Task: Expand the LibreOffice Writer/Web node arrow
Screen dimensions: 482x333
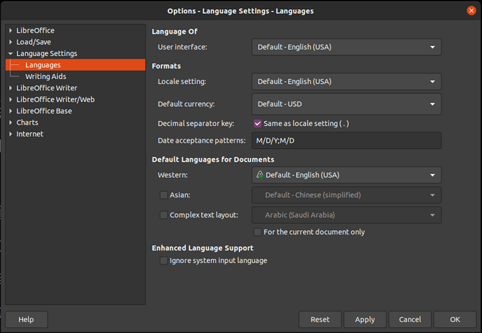Action: pos(10,99)
